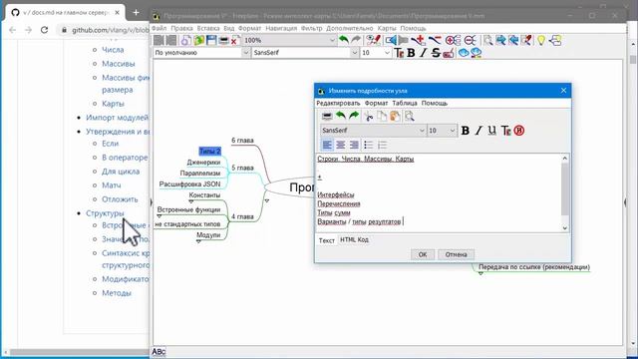This screenshot has width=638, height=359.
Task: Click scroll-down arrow in dialog text area
Action: coord(565,228)
